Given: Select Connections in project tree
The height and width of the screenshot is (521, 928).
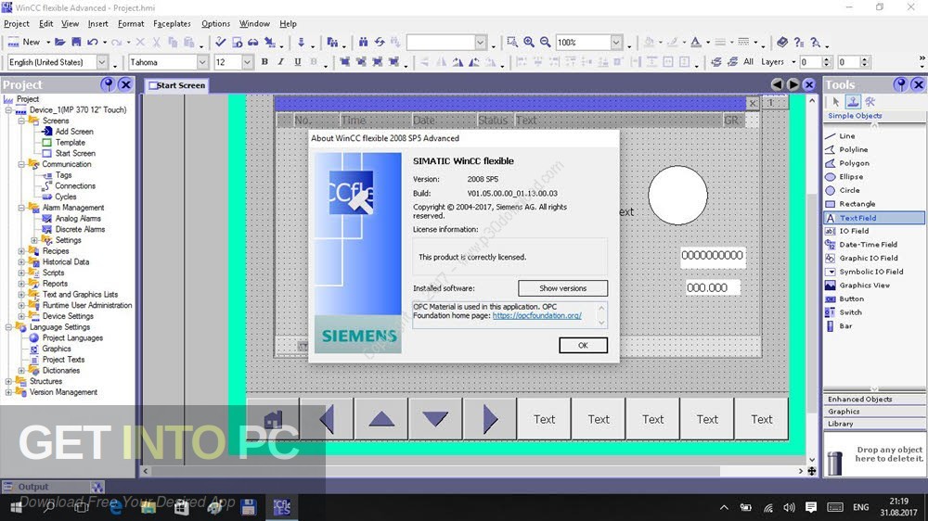Looking at the screenshot, I should [75, 185].
